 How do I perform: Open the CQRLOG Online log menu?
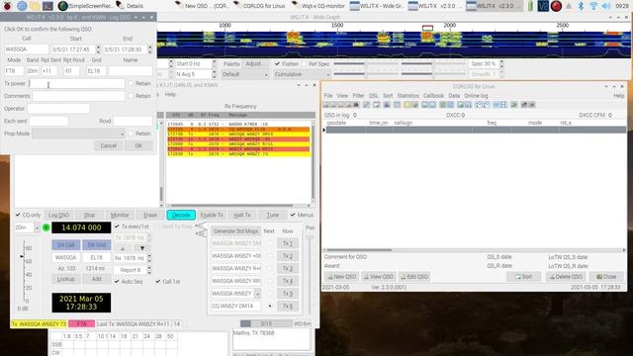pos(476,96)
